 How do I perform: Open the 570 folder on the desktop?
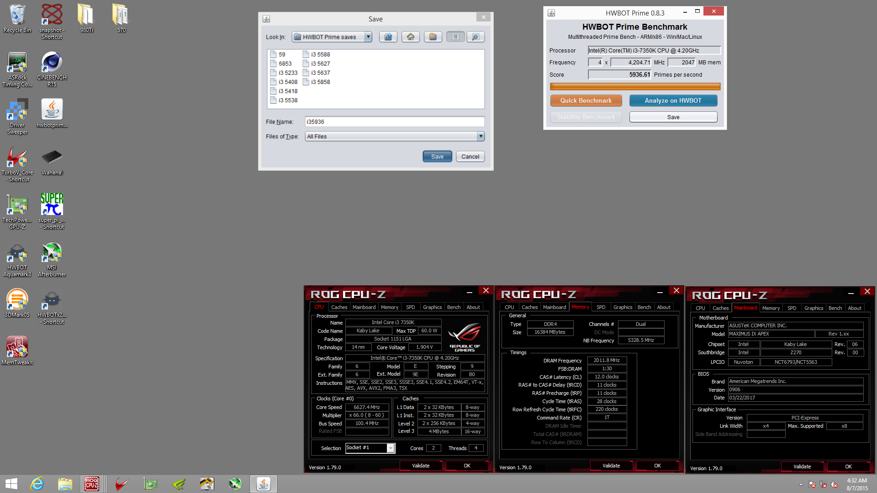coord(121,19)
